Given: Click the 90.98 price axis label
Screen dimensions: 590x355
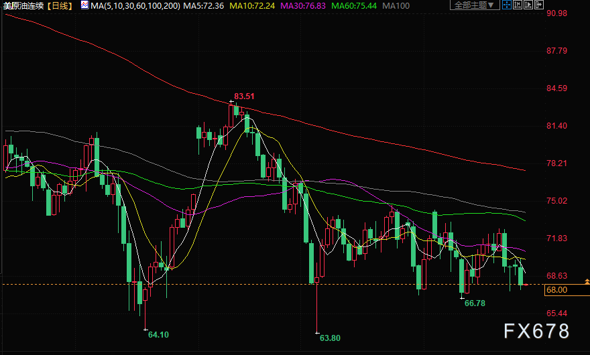Looking at the screenshot, I should point(557,13).
